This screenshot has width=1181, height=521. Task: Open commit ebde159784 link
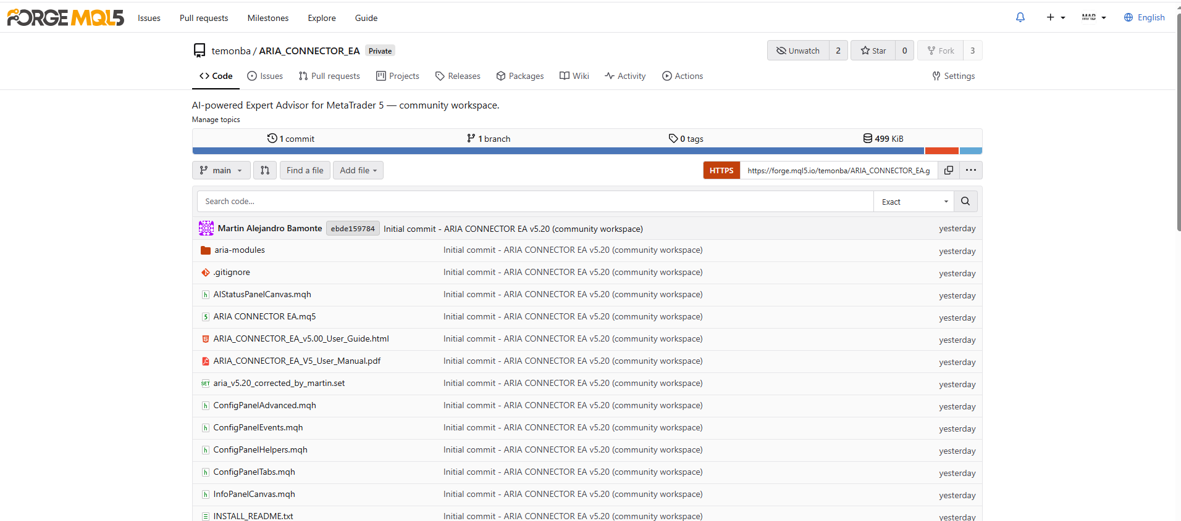coord(353,229)
